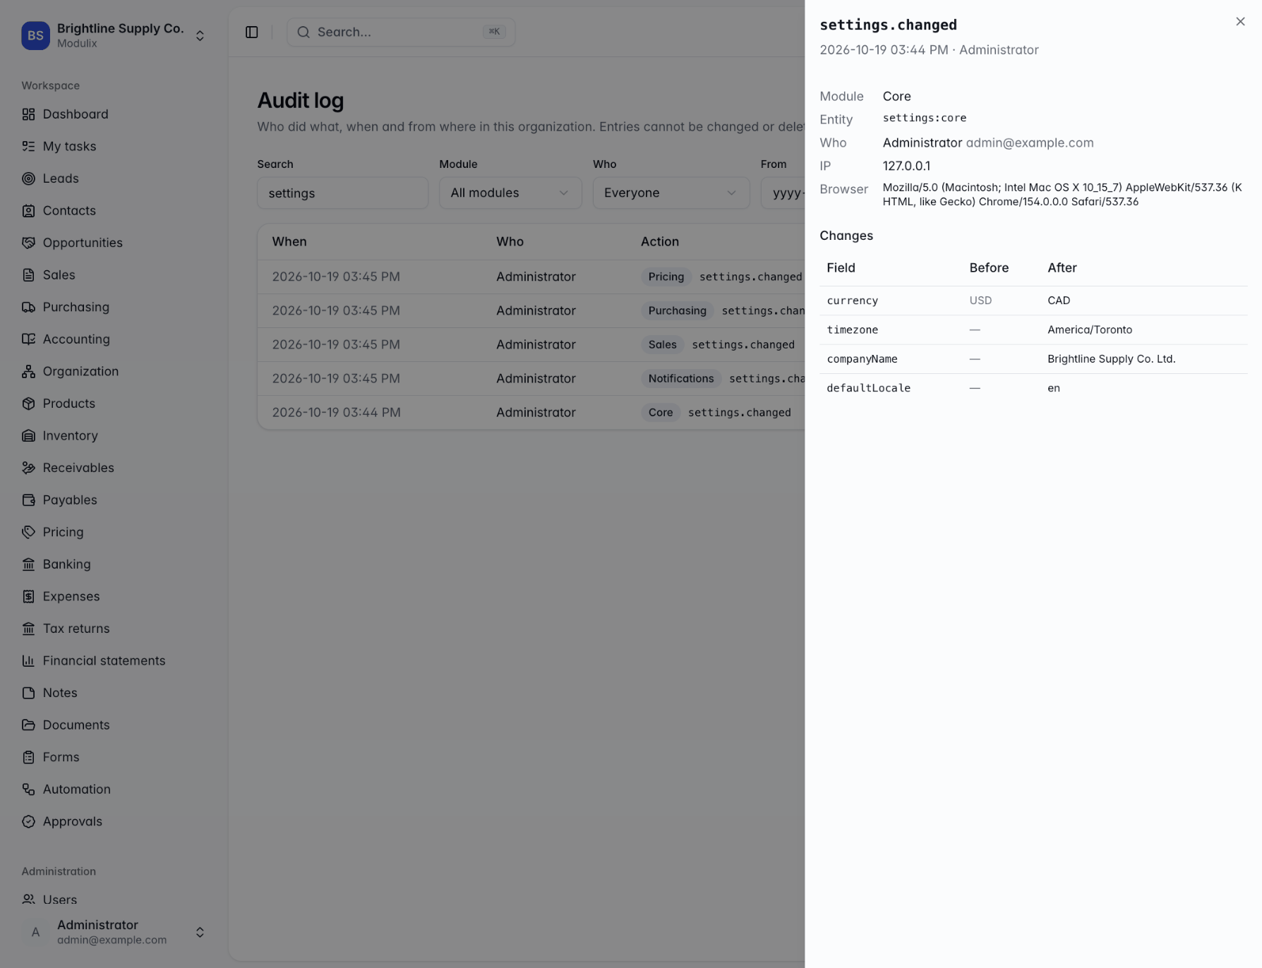Viewport: 1262px width, 968px height.
Task: Click the CAD currency after value
Action: click(x=1058, y=301)
